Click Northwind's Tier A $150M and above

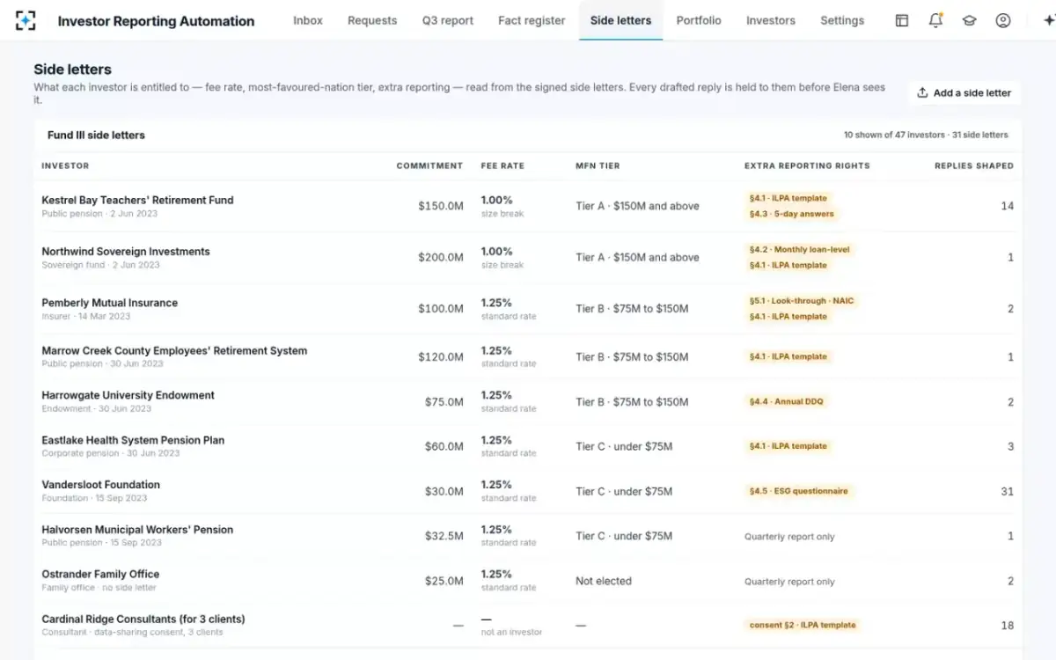(637, 257)
